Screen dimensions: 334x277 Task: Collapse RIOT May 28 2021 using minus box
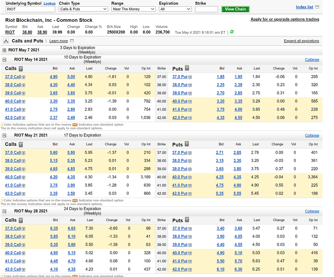(x=4, y=211)
